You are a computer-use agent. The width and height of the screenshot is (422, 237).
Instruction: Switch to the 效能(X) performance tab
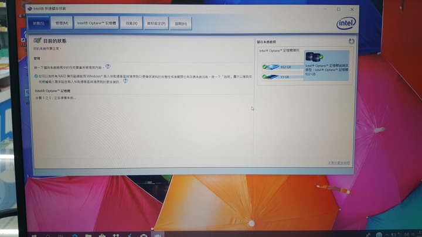[x=131, y=23]
